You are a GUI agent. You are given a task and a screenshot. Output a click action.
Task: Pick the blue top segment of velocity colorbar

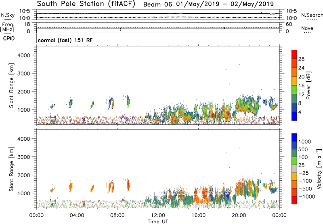[x=294, y=137]
